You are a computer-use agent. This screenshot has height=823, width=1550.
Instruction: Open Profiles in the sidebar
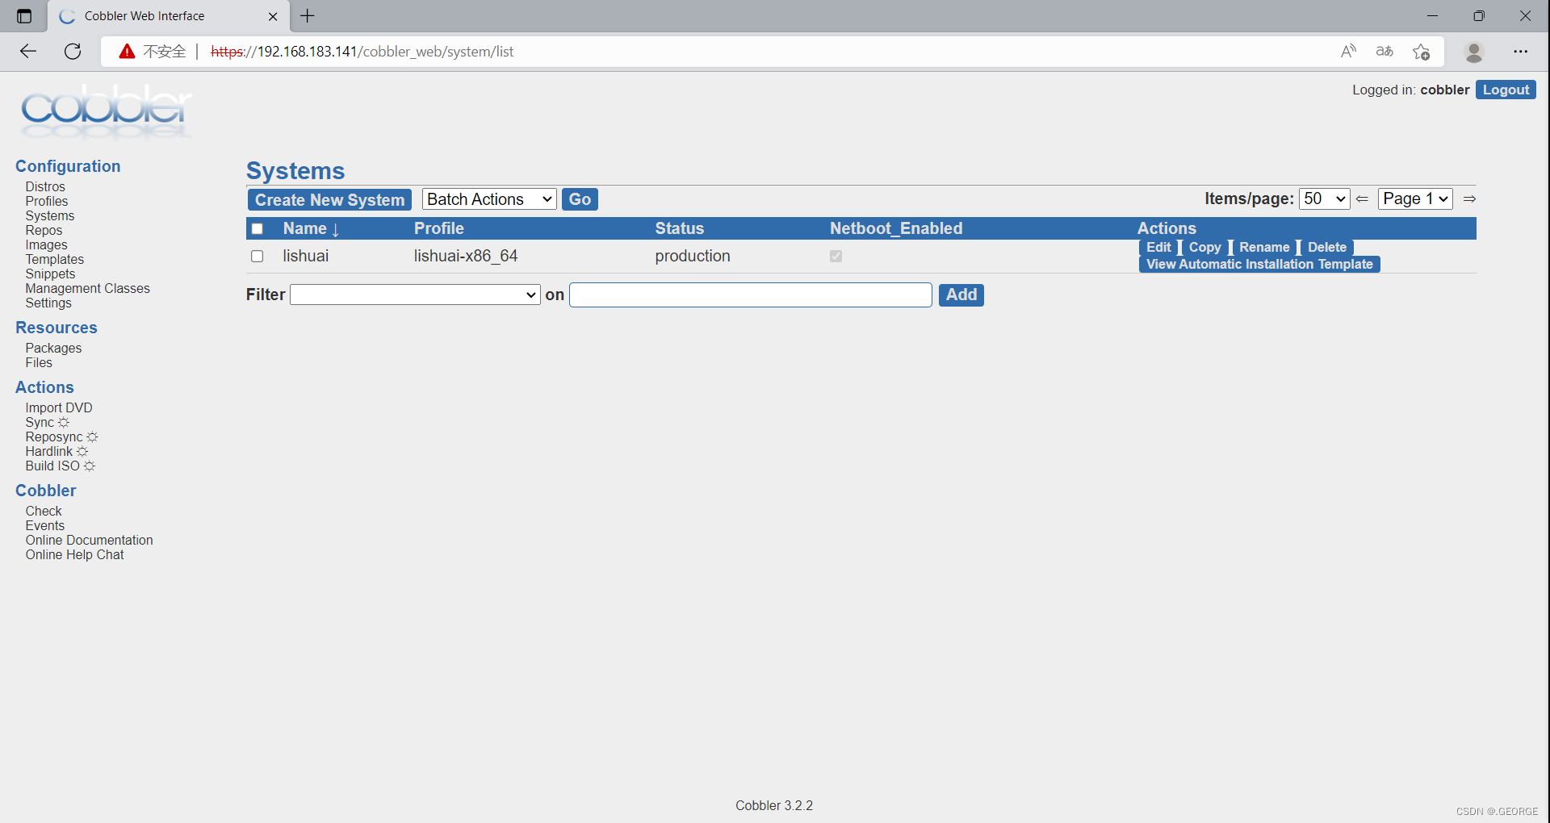point(47,201)
